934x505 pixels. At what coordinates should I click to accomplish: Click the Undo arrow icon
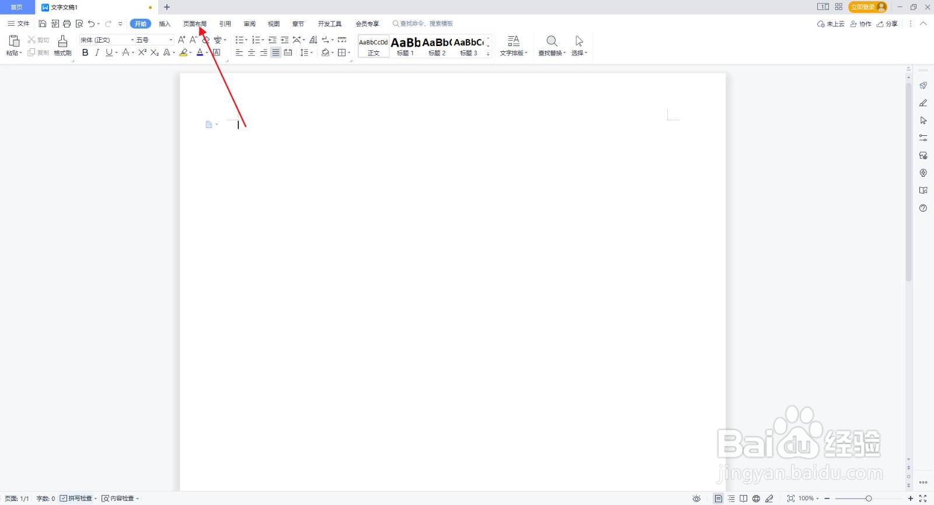(x=92, y=24)
